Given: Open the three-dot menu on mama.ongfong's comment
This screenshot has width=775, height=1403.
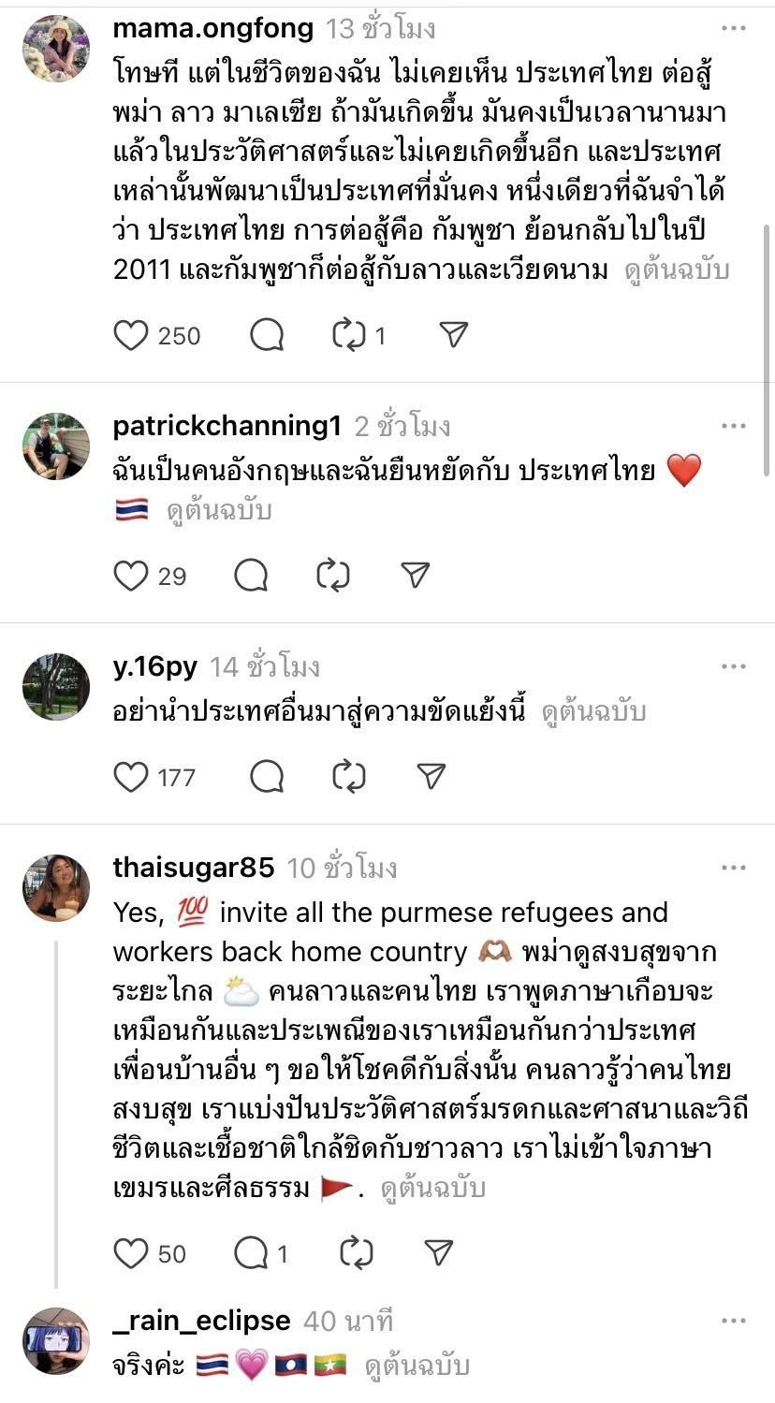Looking at the screenshot, I should 734,28.
